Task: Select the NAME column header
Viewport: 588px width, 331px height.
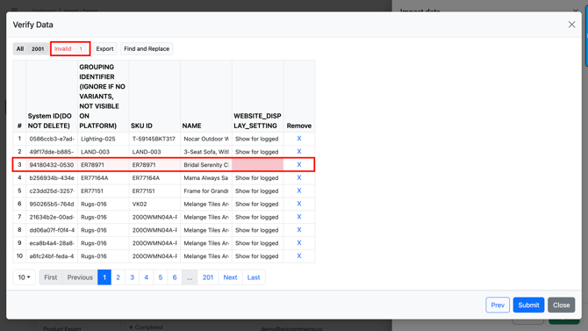Action: tap(206, 96)
